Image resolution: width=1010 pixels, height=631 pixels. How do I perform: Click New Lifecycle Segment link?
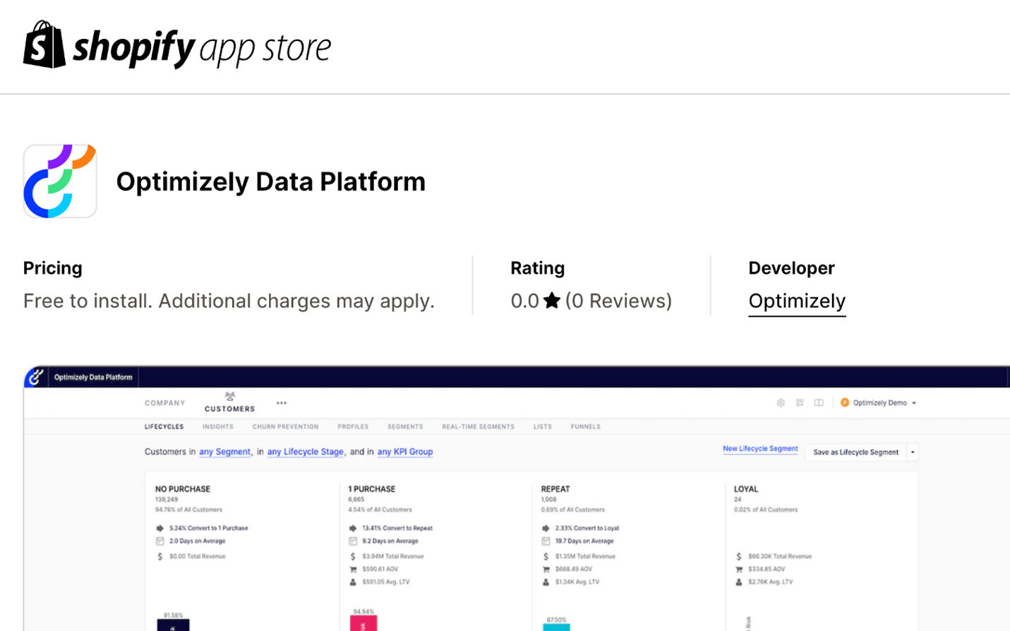point(760,449)
